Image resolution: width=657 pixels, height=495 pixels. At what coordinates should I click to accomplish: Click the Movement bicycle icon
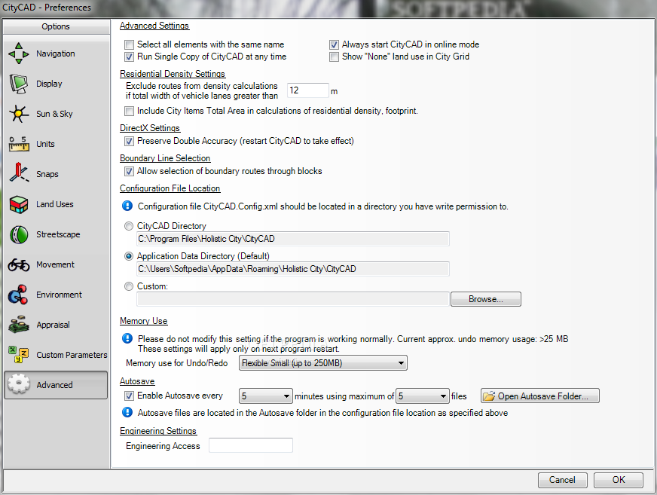pos(18,264)
